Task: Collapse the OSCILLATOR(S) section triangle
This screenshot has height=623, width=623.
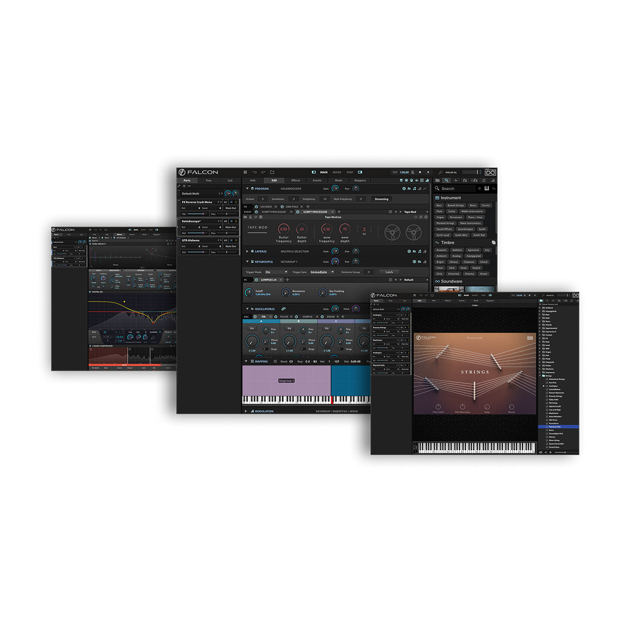Action: click(247, 309)
